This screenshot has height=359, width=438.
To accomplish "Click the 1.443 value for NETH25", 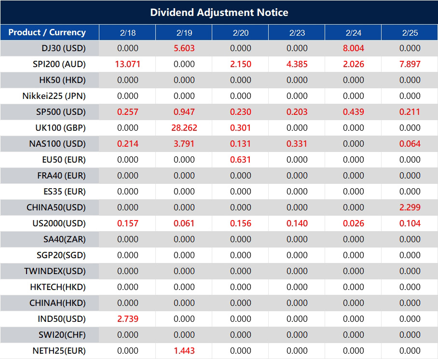I will coord(183,351).
